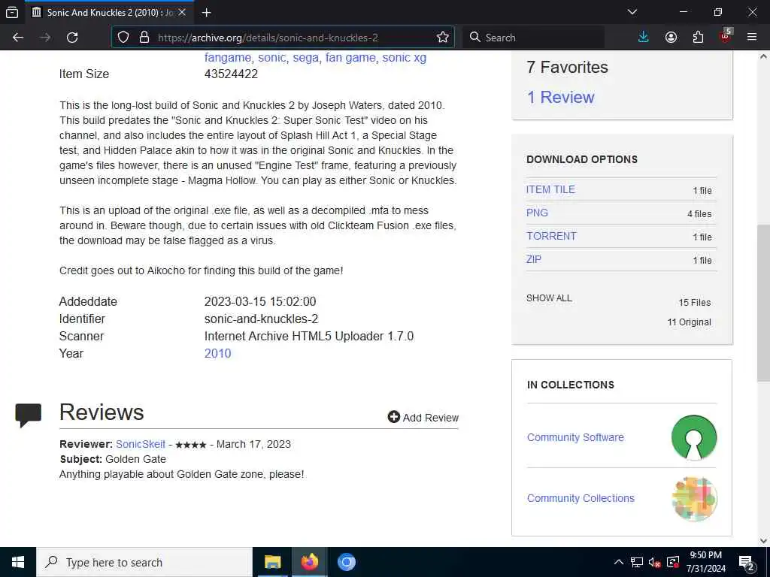
Task: Click the scrollbar up arrow
Action: [764, 56]
